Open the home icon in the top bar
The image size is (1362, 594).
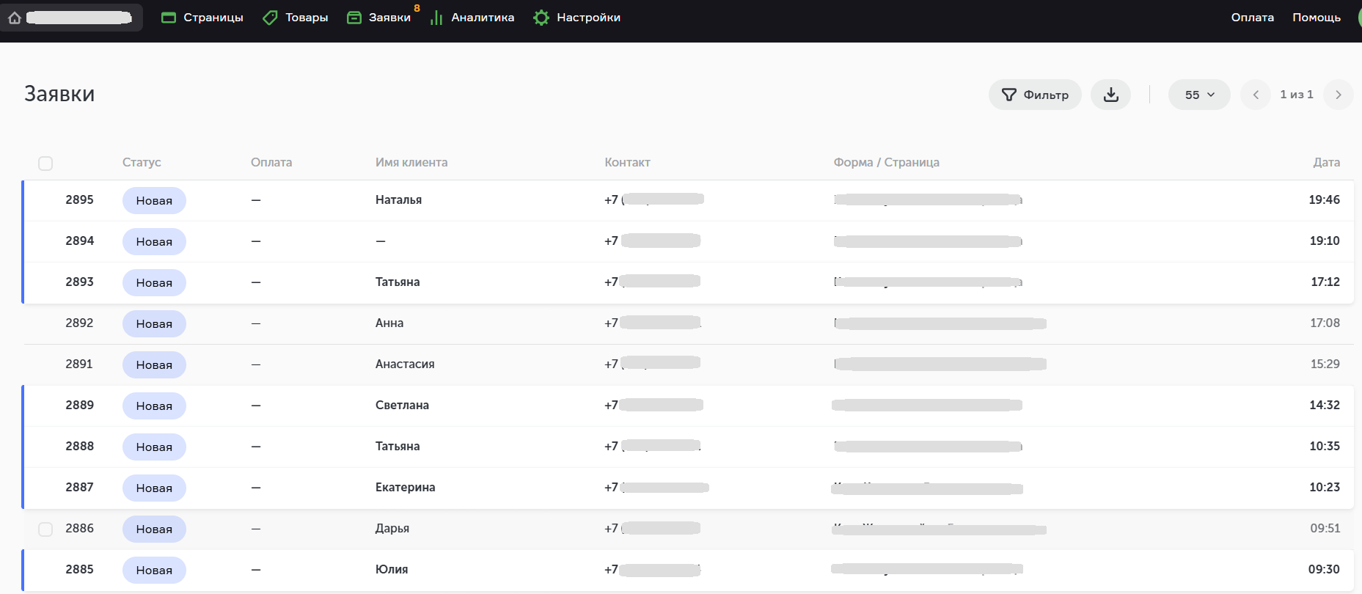point(15,18)
